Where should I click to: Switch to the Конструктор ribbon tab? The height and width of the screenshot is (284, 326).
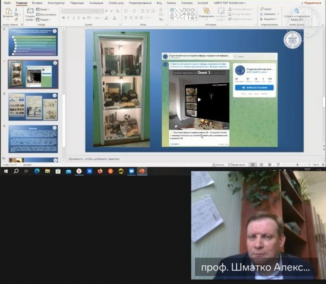coord(56,3)
